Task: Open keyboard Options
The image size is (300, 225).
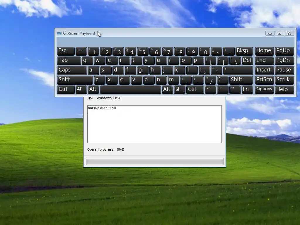Action: click(x=265, y=90)
